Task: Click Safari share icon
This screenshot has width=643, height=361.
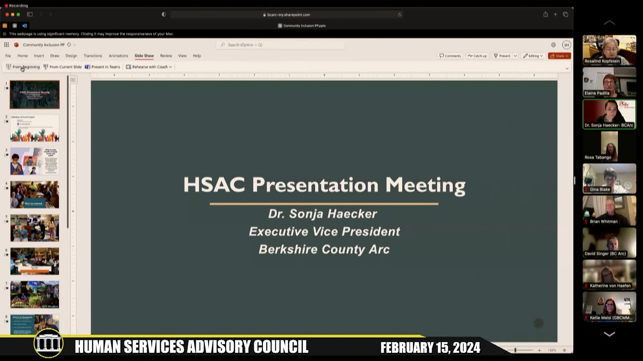Action: tap(546, 14)
